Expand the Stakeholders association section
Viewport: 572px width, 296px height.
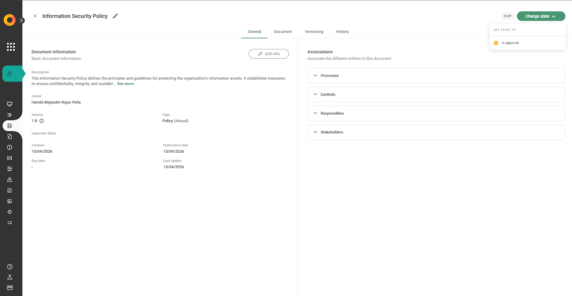tap(436, 132)
